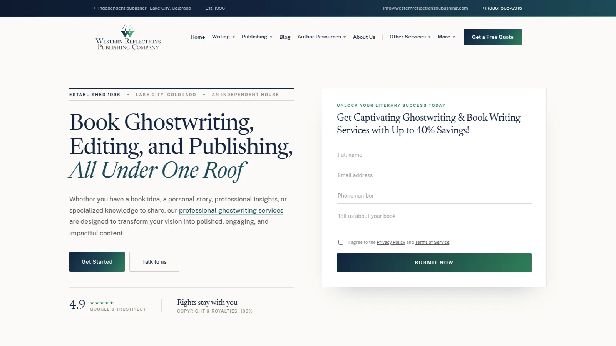Expand the Writing dropdown menu
This screenshot has height=346, width=616.
tap(223, 37)
